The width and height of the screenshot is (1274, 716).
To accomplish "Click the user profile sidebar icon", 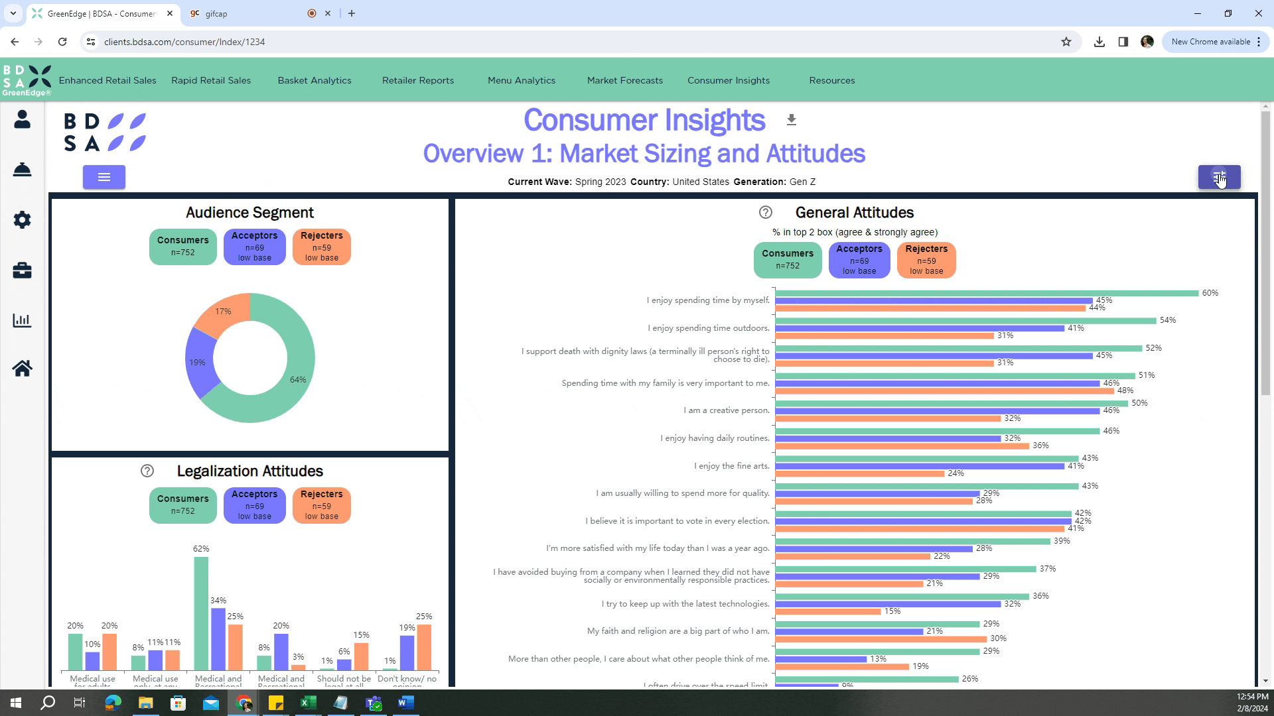I will pos(22,119).
